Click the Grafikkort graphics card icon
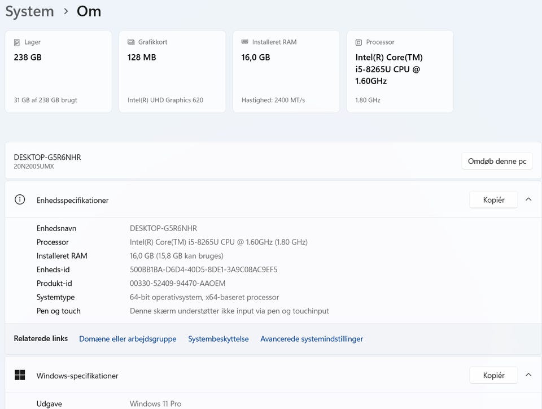This screenshot has width=542, height=409. click(x=131, y=42)
